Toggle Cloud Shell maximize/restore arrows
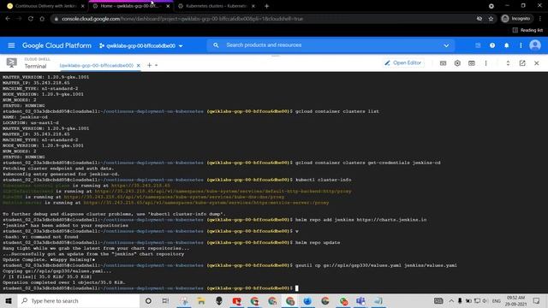The image size is (548, 308). tap(508, 63)
